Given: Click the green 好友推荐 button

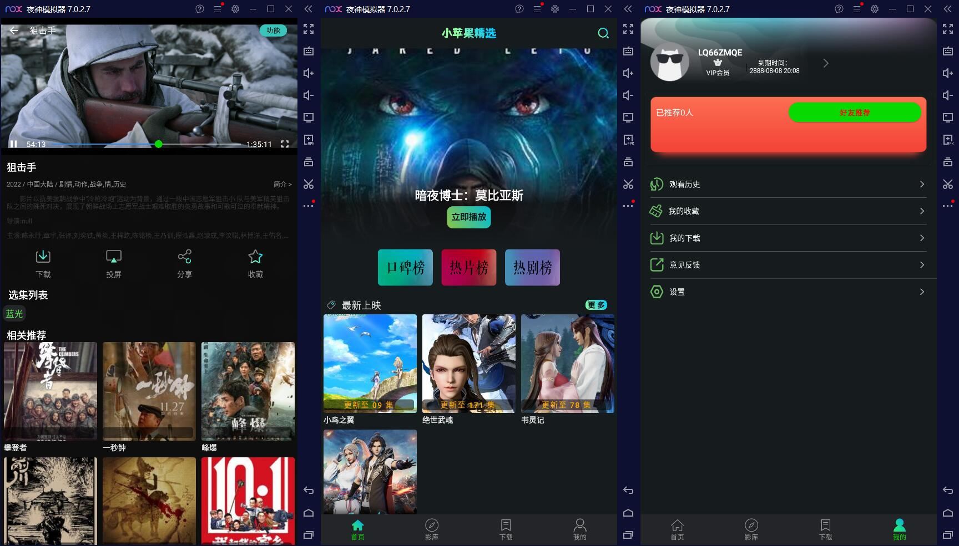Looking at the screenshot, I should coord(855,113).
